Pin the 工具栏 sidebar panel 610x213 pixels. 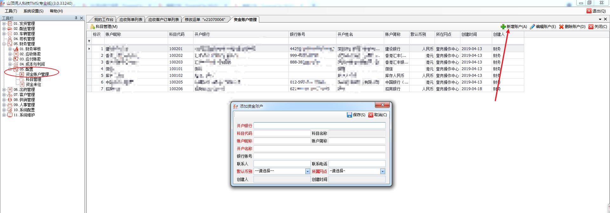(x=76, y=18)
